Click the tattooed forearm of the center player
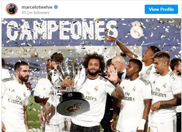 coord(118,92)
